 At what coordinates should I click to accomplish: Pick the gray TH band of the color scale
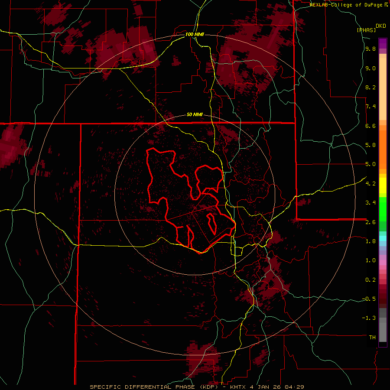point(383,332)
